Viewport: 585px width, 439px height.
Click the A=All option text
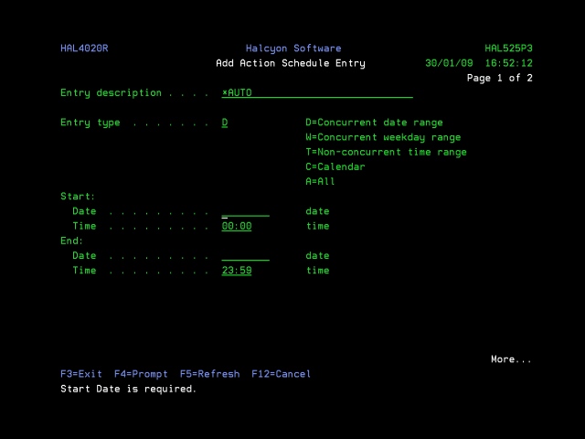tap(320, 181)
